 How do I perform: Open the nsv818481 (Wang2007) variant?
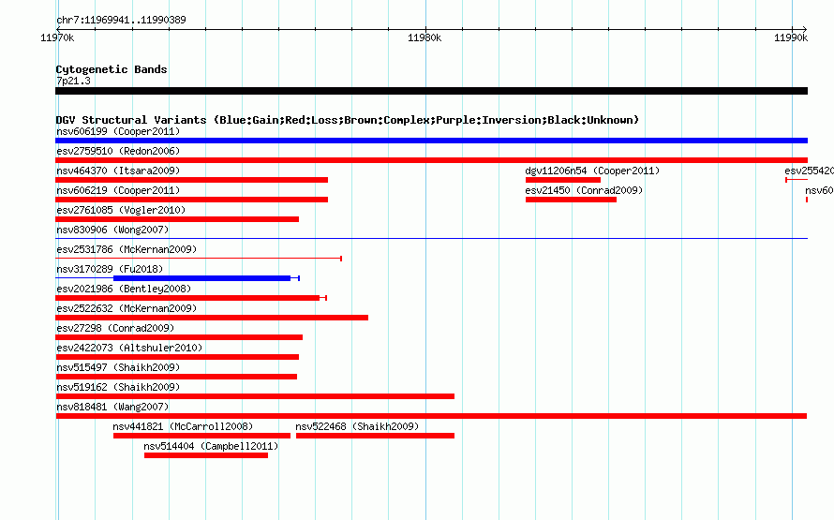112,407
